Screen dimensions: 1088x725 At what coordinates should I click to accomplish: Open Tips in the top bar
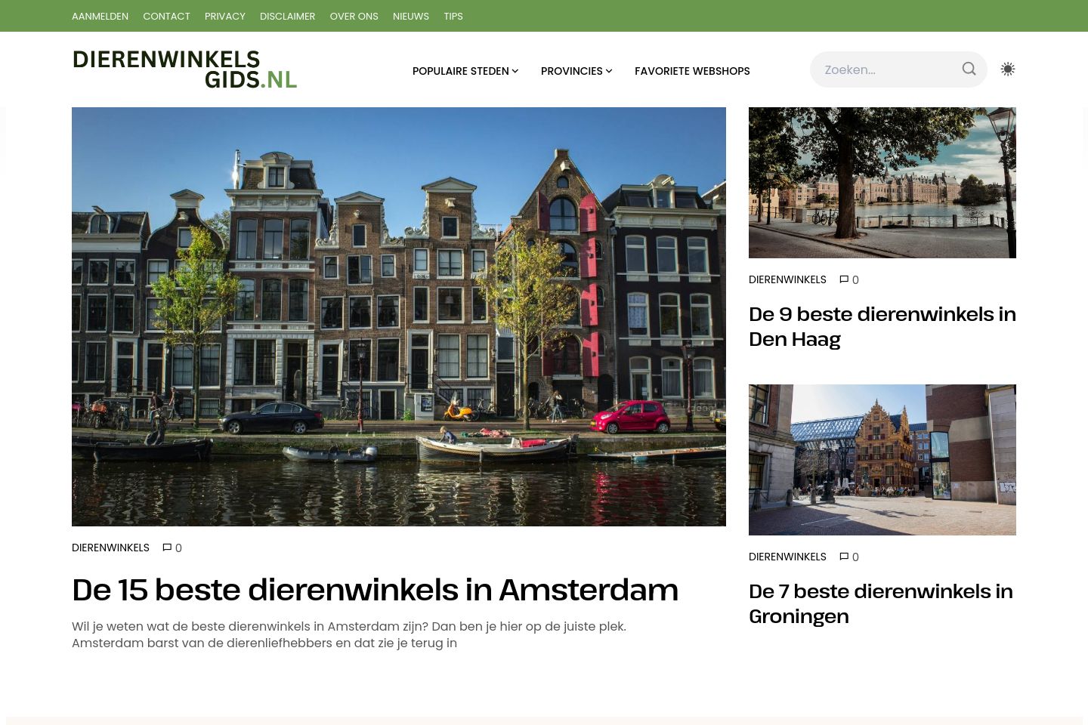coord(453,16)
